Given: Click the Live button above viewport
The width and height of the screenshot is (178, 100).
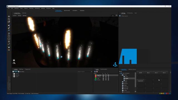Looking at the screenshot, I should pos(113,16).
